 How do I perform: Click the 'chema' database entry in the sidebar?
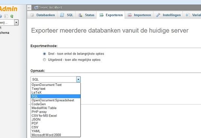pos(5,33)
